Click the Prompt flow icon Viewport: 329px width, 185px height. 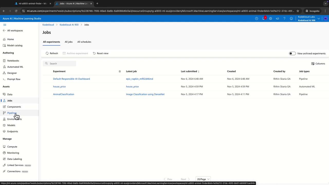click(4, 79)
